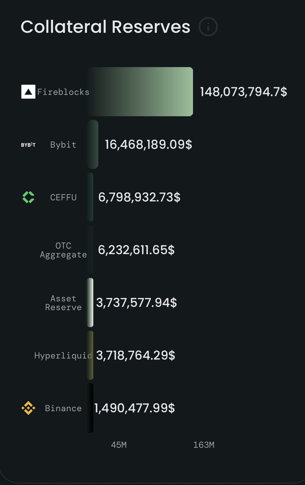Click the green CEFFU logo
305x485 pixels.
[x=28, y=197]
